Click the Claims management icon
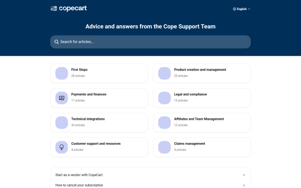Image resolution: width=301 pixels, height=188 pixels. 165,147
